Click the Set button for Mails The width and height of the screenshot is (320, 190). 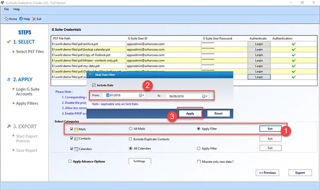point(270,129)
